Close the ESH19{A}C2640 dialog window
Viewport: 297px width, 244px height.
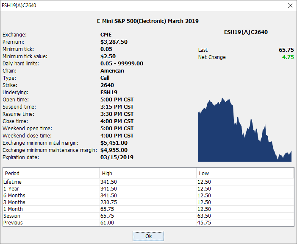(x=290, y=6)
